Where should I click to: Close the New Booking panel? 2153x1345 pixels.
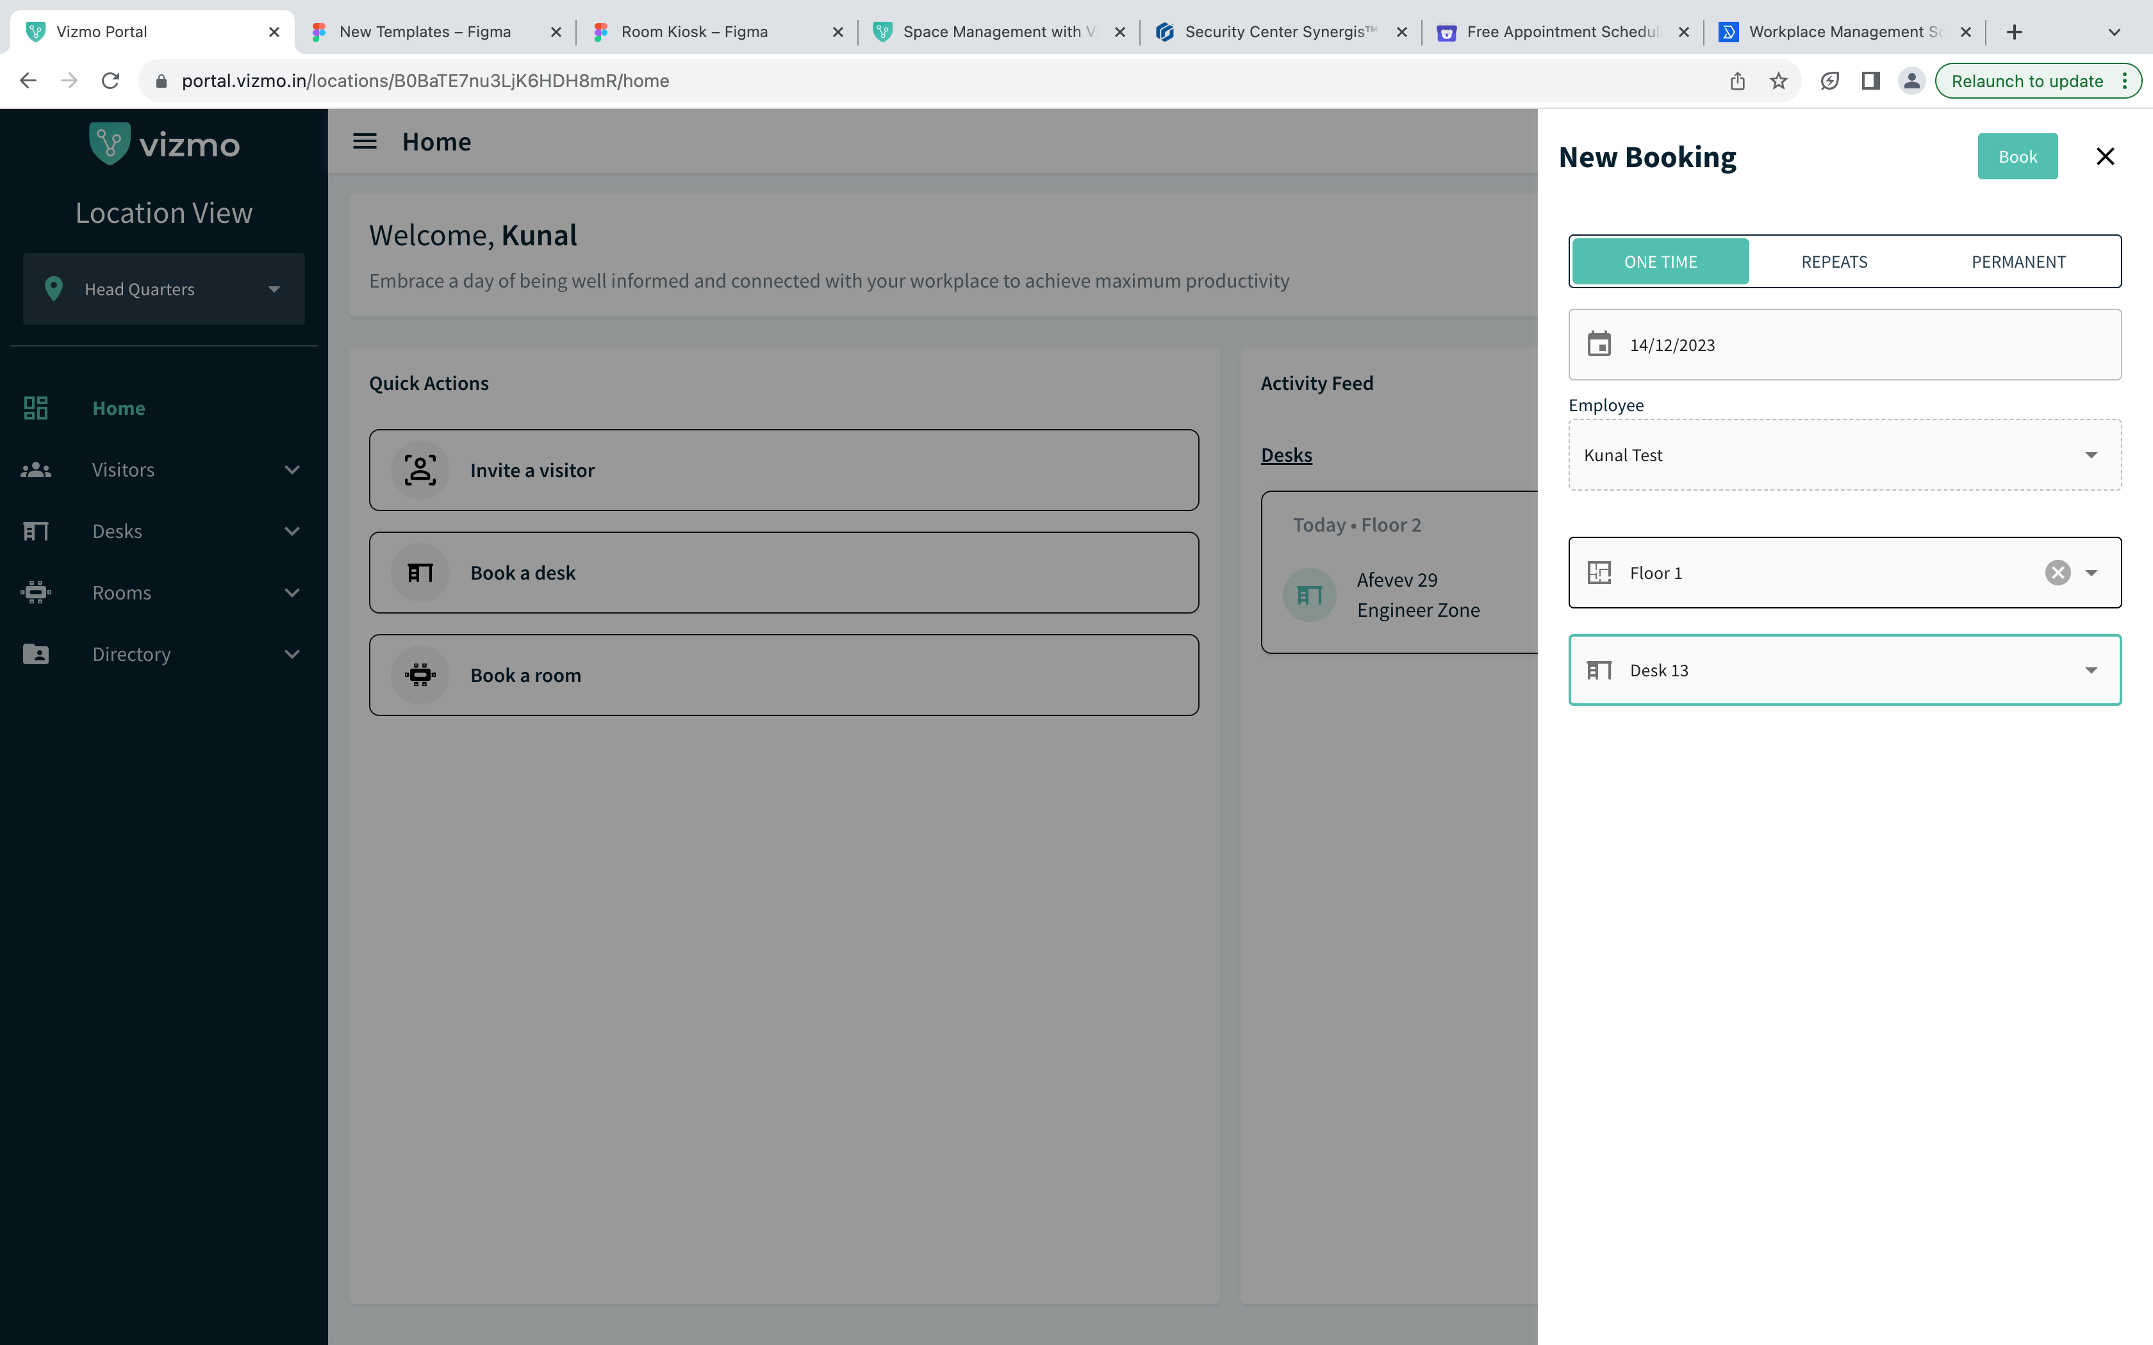[x=2104, y=156]
